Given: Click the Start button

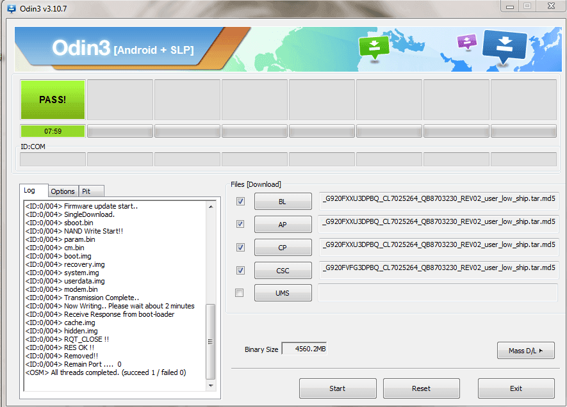Looking at the screenshot, I should point(338,388).
